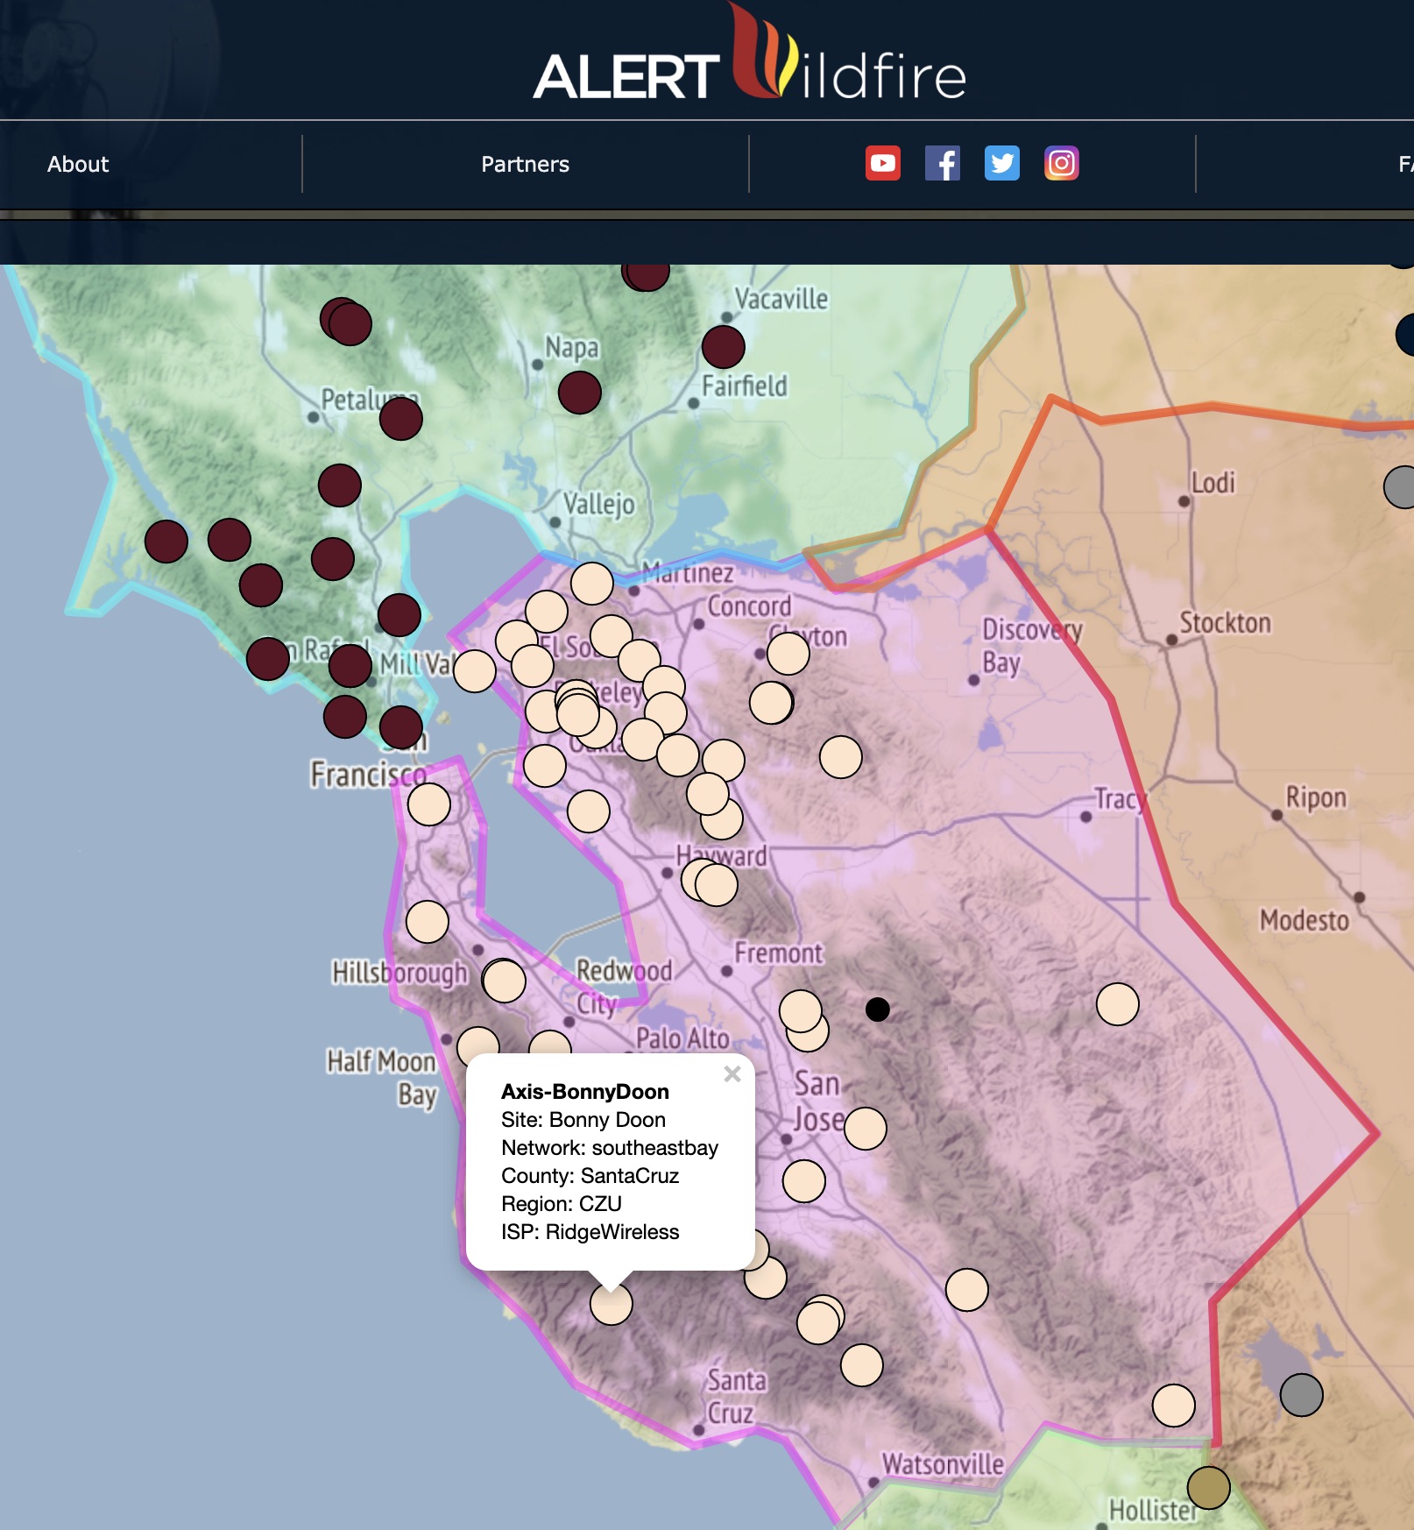Image resolution: width=1414 pixels, height=1530 pixels.
Task: Click the gray camera marker beside the reservoir
Action: point(1301,1395)
